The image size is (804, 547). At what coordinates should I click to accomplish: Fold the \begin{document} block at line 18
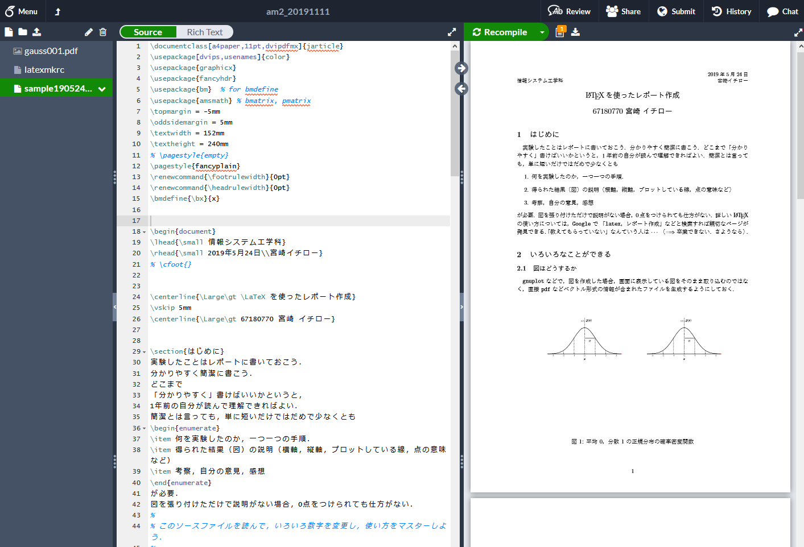144,232
